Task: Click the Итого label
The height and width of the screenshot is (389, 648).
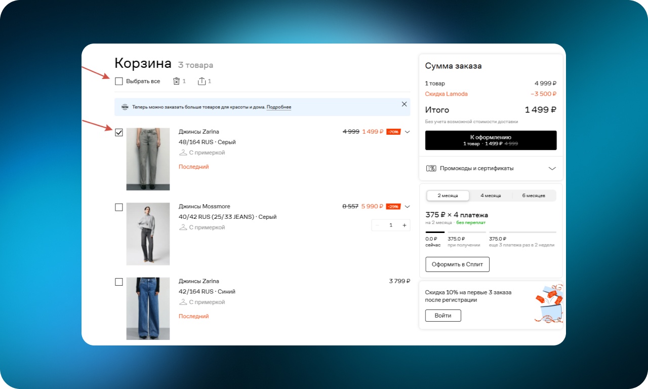Action: [x=437, y=110]
